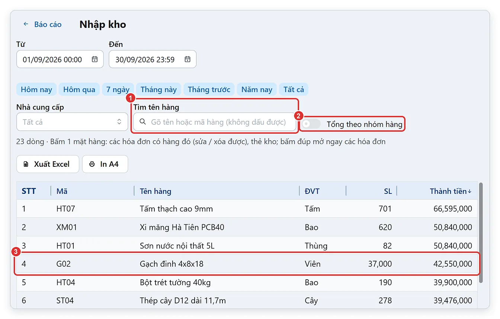Click code cell XM01
This screenshot has height=319, width=500.
(67, 227)
